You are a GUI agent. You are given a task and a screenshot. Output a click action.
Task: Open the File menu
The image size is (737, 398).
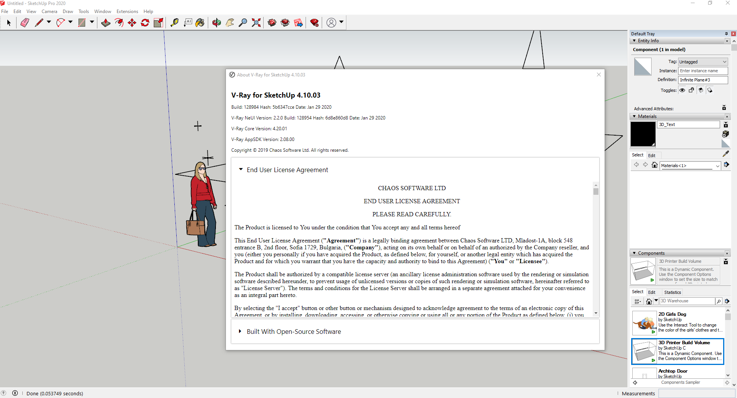(5, 12)
